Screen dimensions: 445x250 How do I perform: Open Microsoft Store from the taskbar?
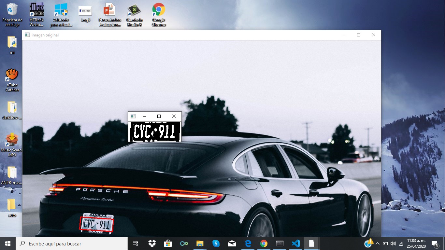168,243
